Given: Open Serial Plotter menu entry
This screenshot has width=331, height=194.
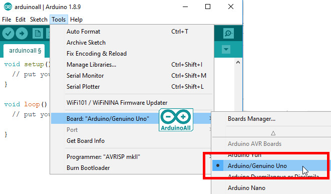Looking at the screenshot, I should pyautogui.click(x=132, y=86).
